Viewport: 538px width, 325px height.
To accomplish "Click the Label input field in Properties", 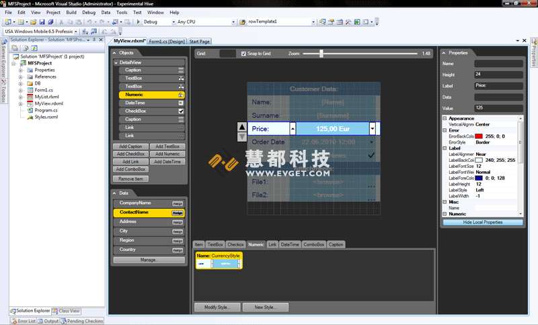I will point(498,85).
